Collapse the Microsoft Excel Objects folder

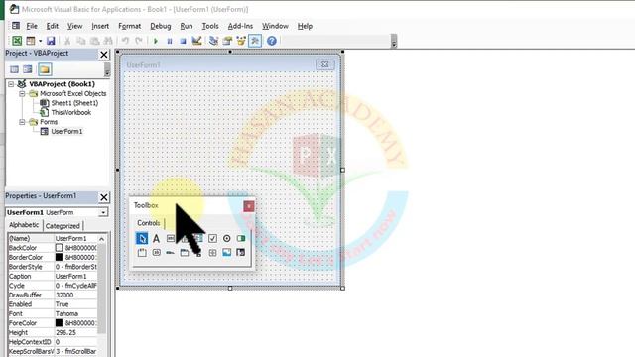(x=22, y=93)
